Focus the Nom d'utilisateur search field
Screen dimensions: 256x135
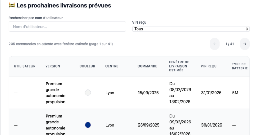(x=67, y=27)
